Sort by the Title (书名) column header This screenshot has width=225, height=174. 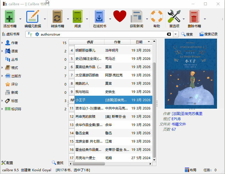[x=90, y=42]
